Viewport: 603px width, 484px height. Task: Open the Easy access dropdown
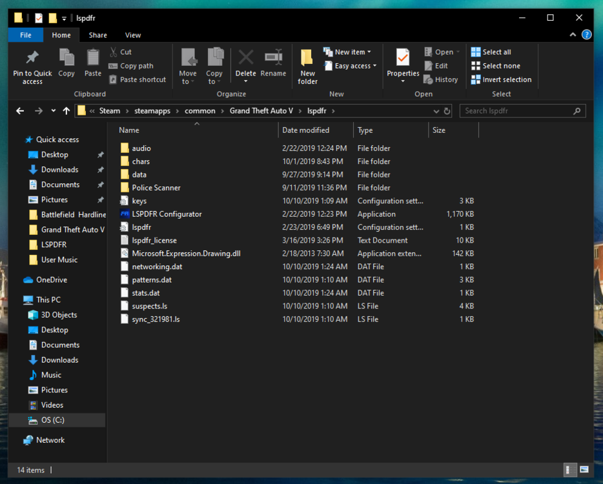click(354, 66)
